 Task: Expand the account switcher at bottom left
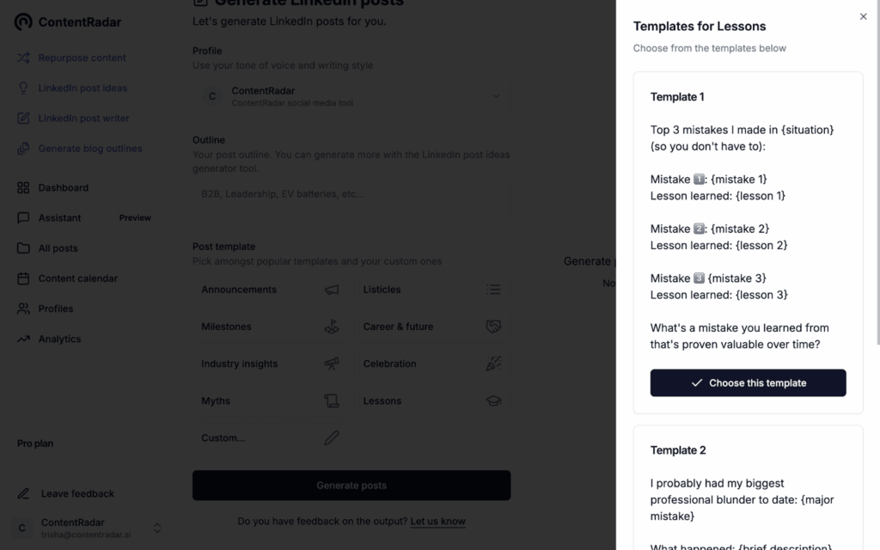[x=157, y=528]
